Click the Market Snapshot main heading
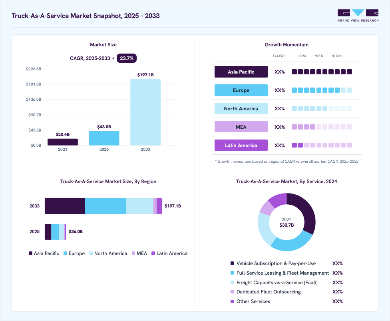 [x=86, y=16]
